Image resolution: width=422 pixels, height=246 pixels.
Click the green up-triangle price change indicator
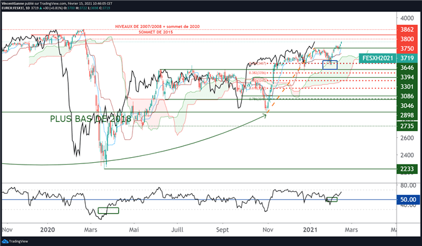40,8
